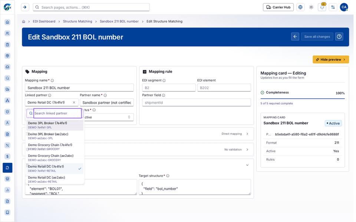Go to Structure Matching breadcrumb
The height and width of the screenshot is (222, 356).
(78, 21)
